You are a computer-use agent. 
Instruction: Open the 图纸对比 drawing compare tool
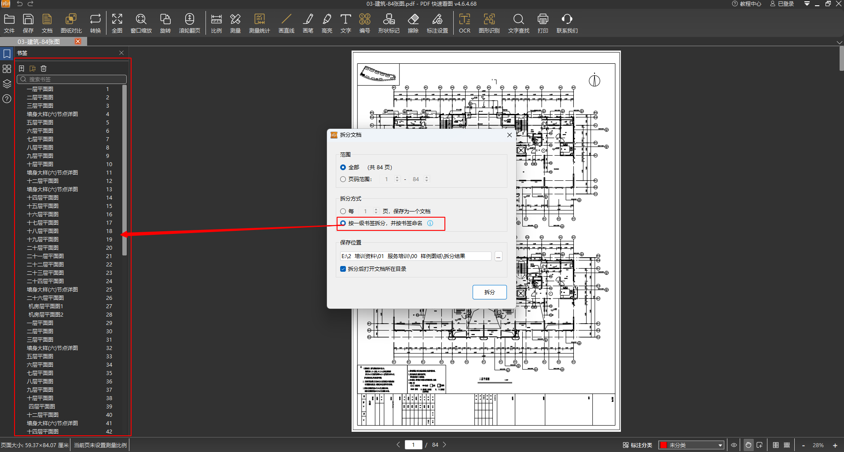(x=71, y=23)
